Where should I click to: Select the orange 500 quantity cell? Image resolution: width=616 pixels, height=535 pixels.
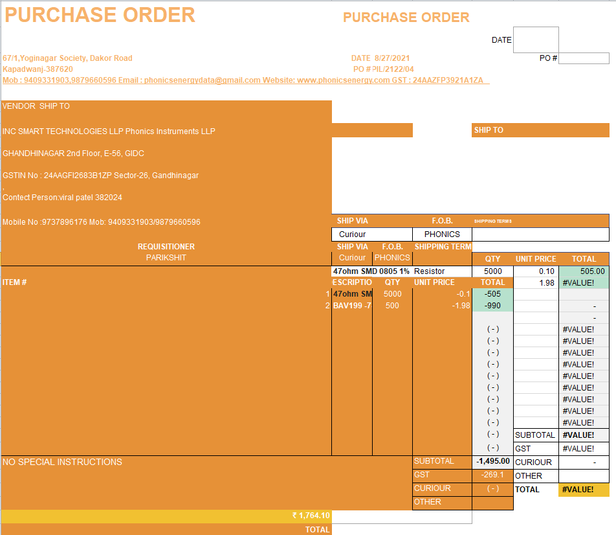point(392,306)
